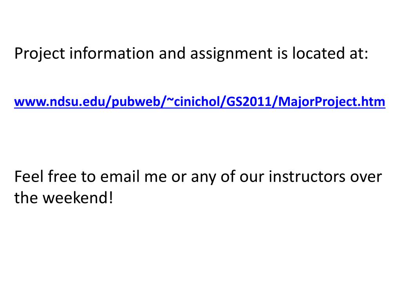
Task: Click "at:" ending the first line
Action: pos(358,54)
